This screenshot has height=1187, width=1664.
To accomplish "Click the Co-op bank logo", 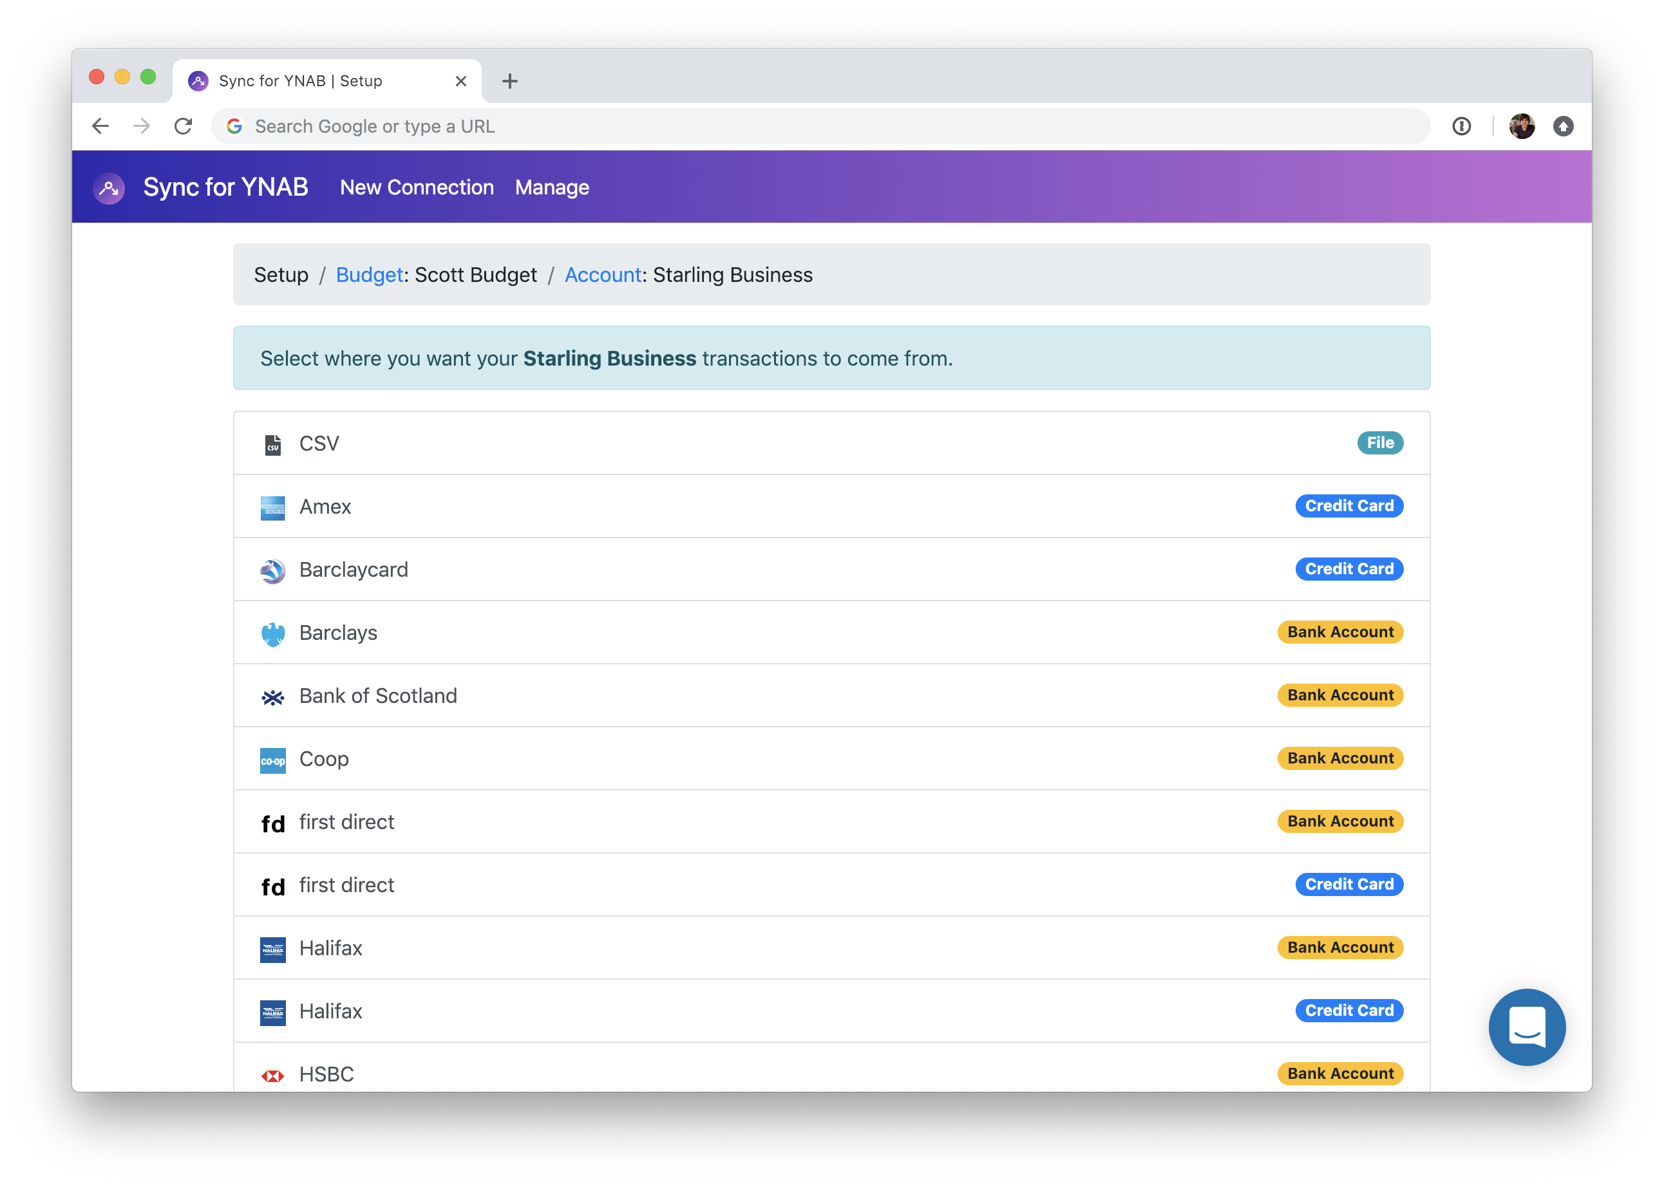I will tap(272, 759).
